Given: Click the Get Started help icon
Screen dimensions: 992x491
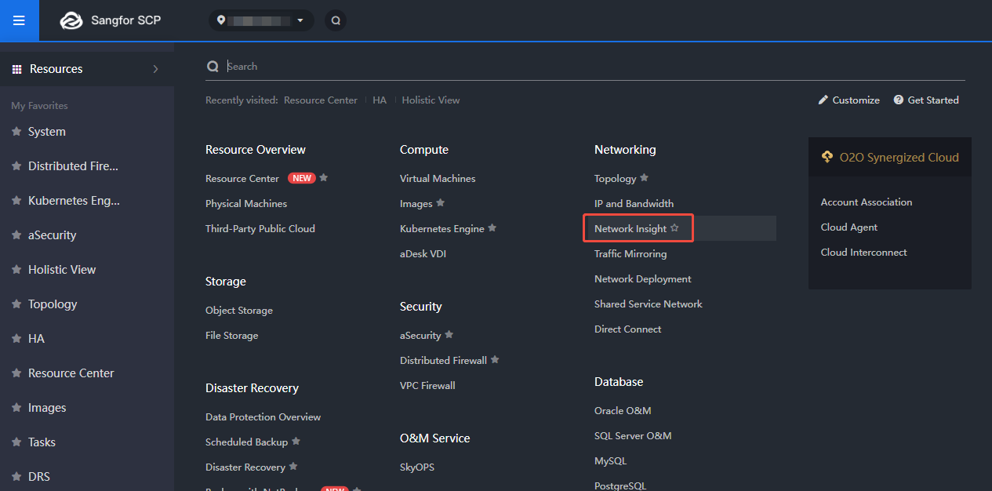Looking at the screenshot, I should [899, 100].
